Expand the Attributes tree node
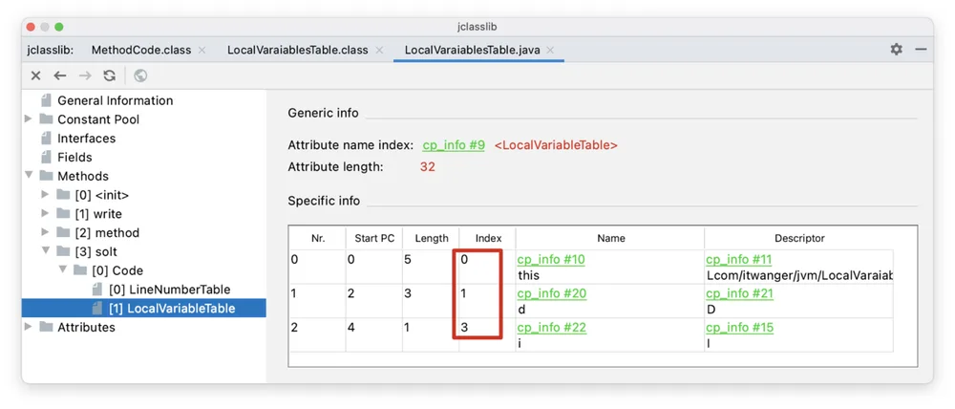955x409 pixels. tap(28, 327)
